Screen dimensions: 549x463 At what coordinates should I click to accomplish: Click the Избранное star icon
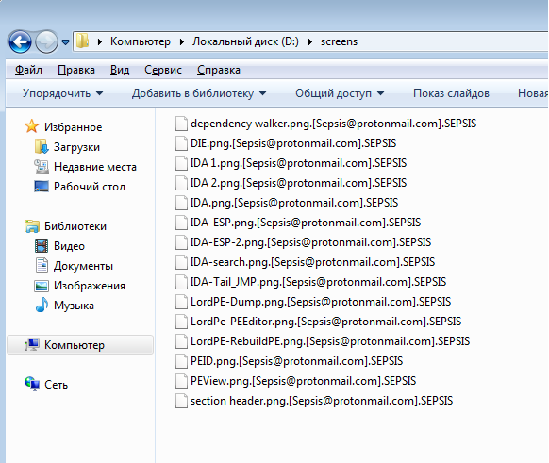pyautogui.click(x=31, y=126)
